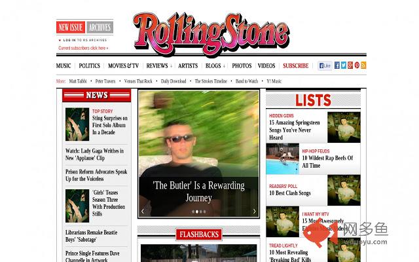Expand the Blogs menu dropdown

224,66
